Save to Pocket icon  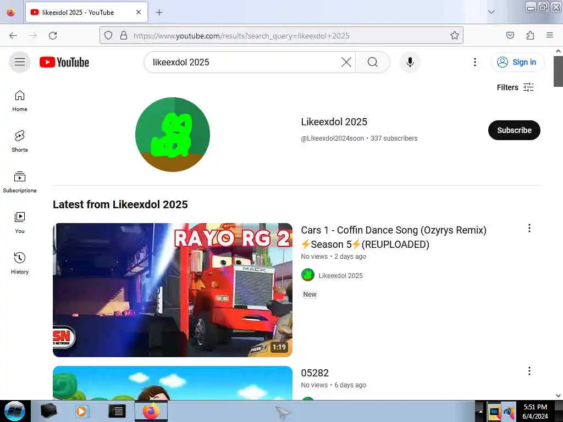(x=510, y=35)
